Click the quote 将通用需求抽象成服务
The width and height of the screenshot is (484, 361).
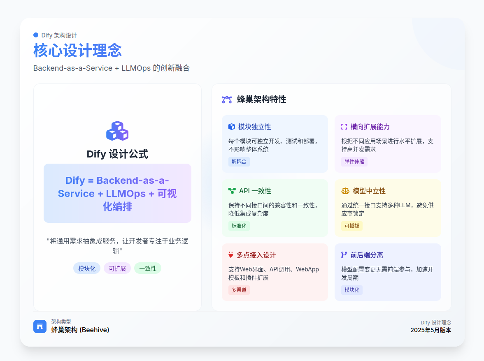coord(117,246)
